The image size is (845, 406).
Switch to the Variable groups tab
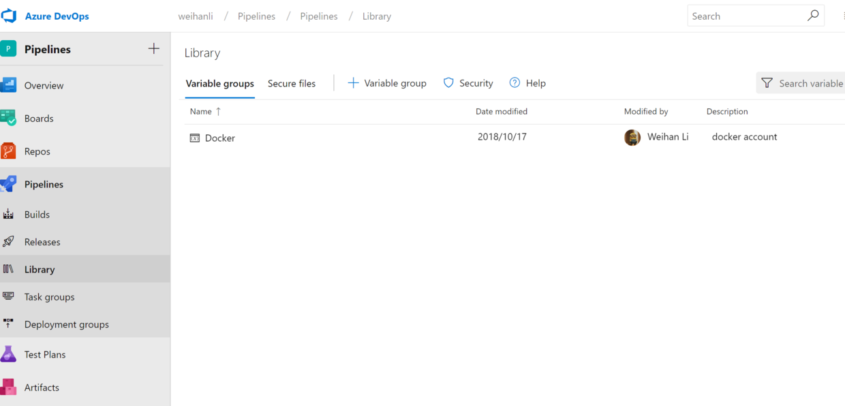tap(220, 84)
